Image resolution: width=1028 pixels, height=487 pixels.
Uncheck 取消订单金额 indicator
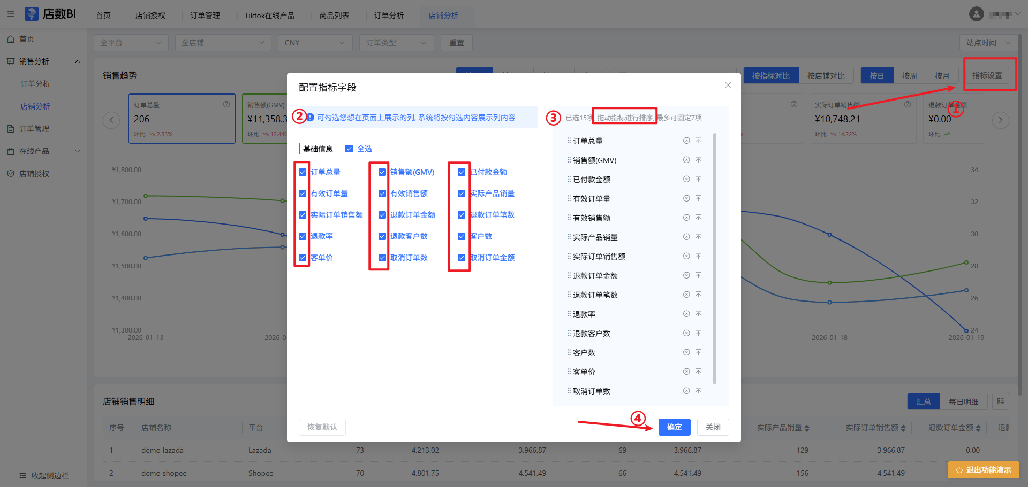pos(461,258)
